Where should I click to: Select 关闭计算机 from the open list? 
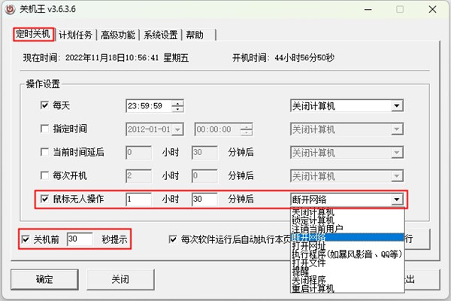(x=347, y=212)
